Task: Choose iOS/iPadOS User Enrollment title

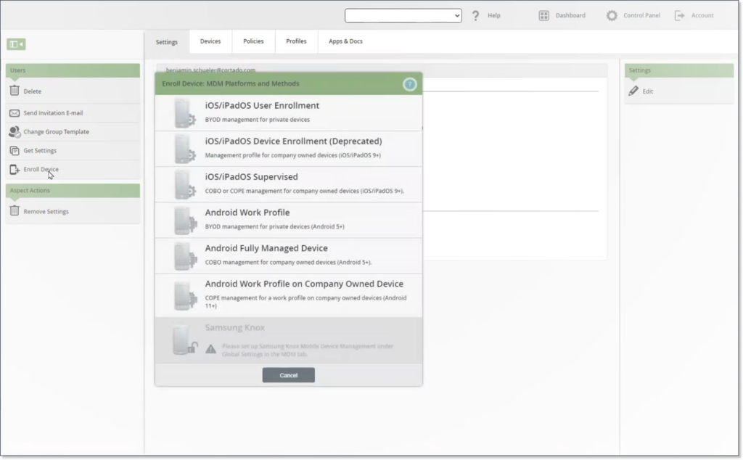Action: pyautogui.click(x=262, y=106)
